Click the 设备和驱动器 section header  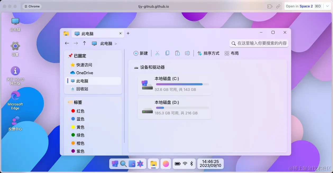point(149,67)
